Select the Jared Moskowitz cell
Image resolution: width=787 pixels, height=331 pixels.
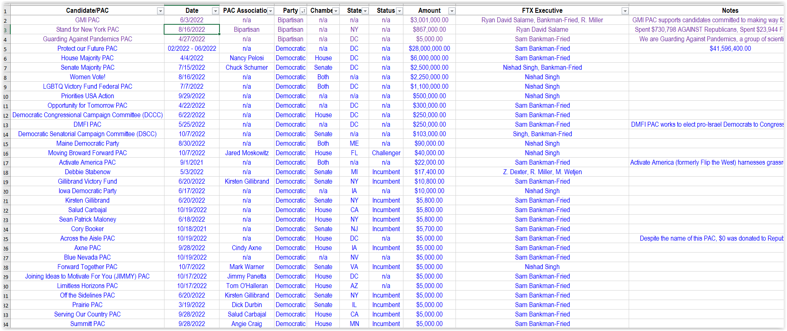pyautogui.click(x=247, y=153)
